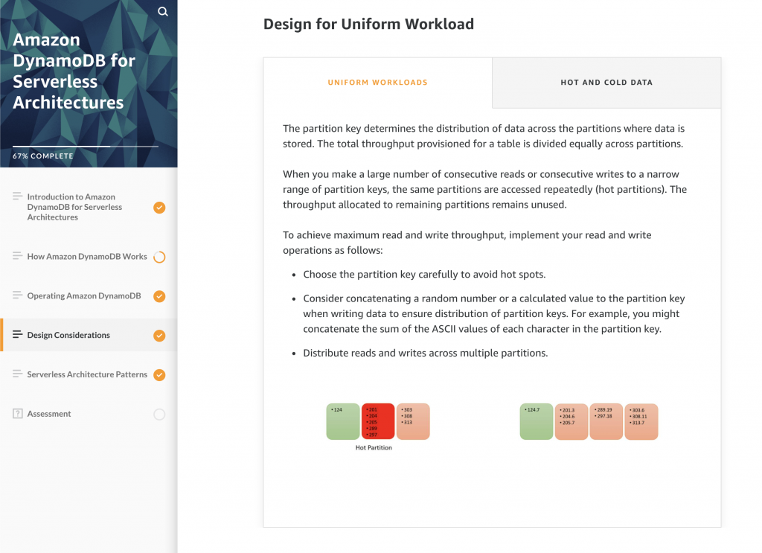Image resolution: width=762 pixels, height=553 pixels.
Task: Click the Design Considerations completed checkmark
Action: point(159,336)
